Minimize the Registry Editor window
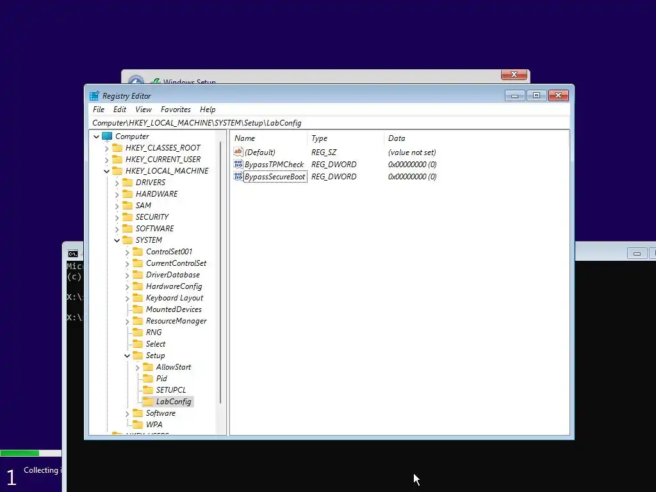This screenshot has width=656, height=492. pyautogui.click(x=515, y=95)
